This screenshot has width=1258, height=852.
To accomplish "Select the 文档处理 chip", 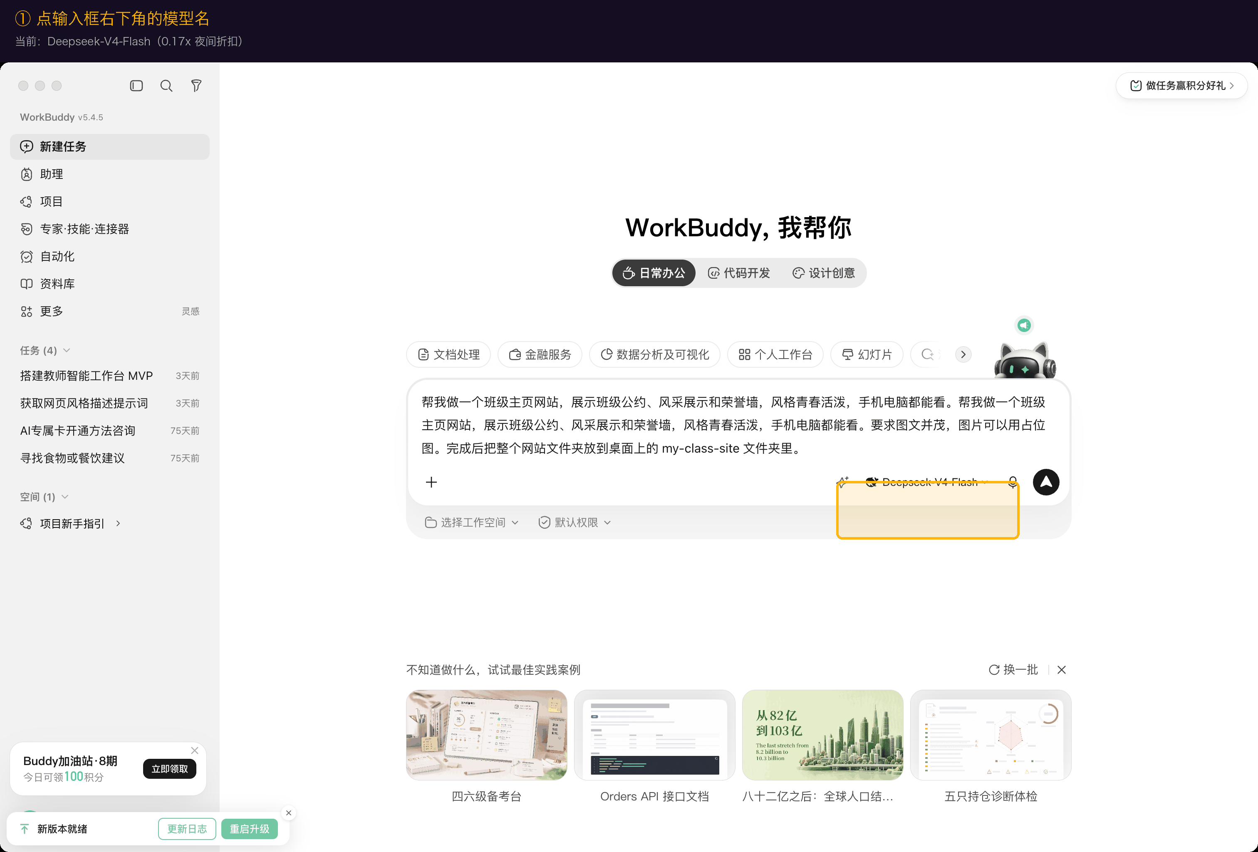I will (448, 354).
